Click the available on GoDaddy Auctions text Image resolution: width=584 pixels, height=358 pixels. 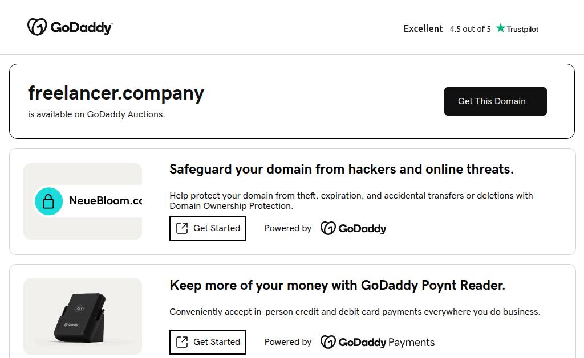[96, 114]
